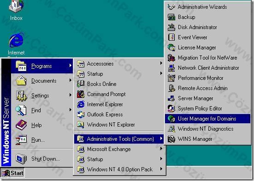Click the Find magnifier icon
Screen dimensions: 254x181
coord(21,110)
